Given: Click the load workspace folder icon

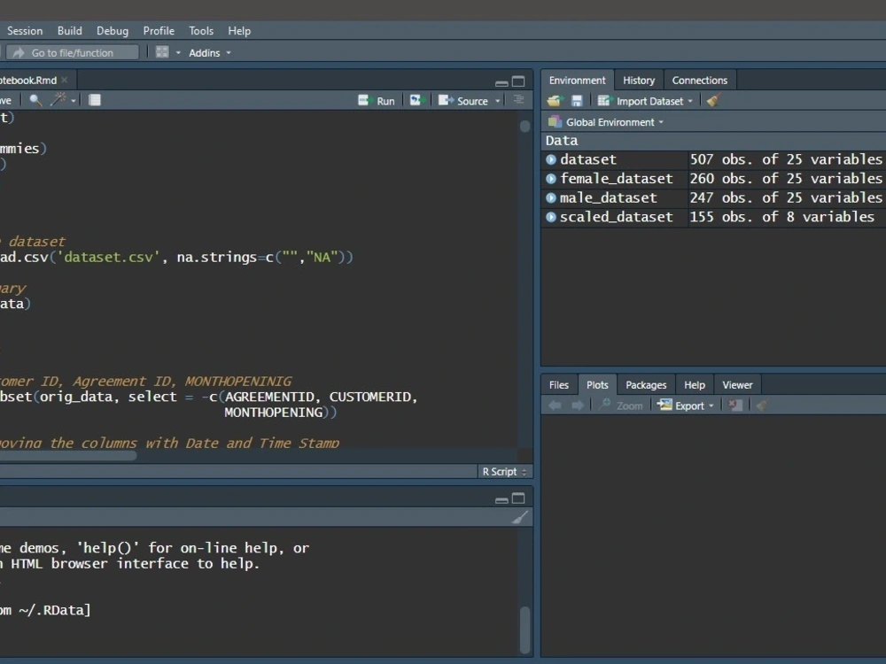Looking at the screenshot, I should pos(554,101).
